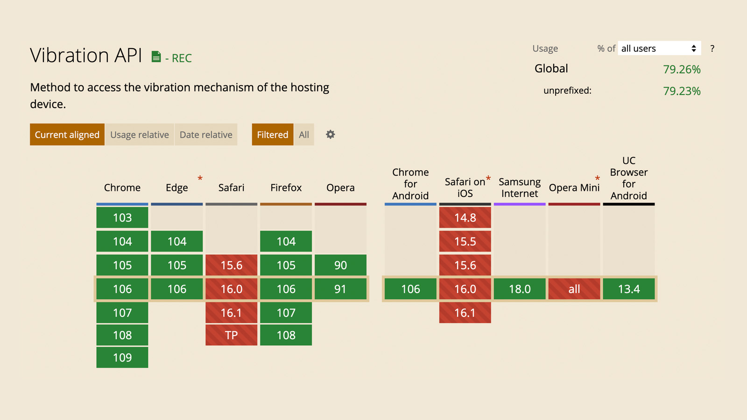Switch to Date relative view
This screenshot has height=420, width=747.
pos(206,134)
